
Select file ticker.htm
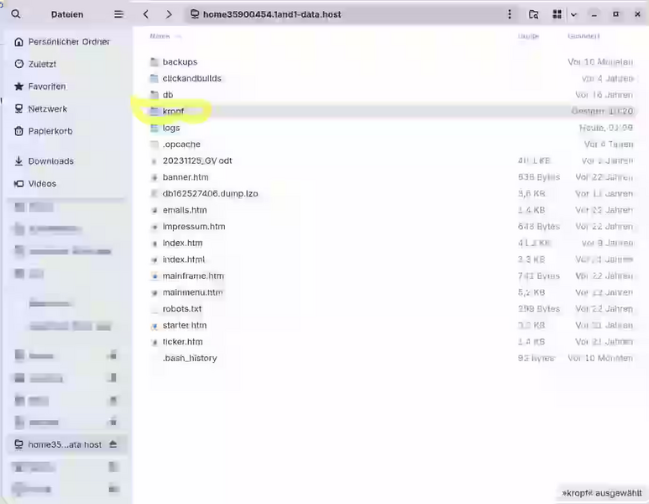point(390,342)
